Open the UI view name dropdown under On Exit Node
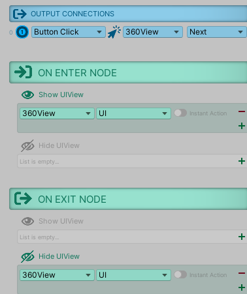This screenshot has width=247, height=294. (x=133, y=275)
